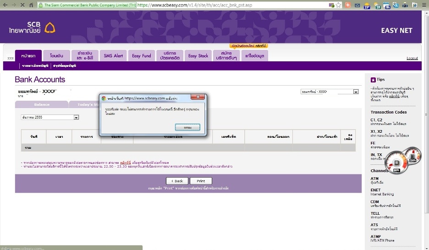Click the TELL channel entry
The height and width of the screenshot is (250, 429).
tap(382, 215)
